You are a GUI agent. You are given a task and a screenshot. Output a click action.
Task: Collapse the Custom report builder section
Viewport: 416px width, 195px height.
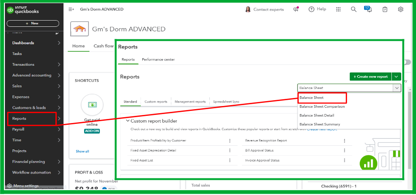pyautogui.click(x=127, y=121)
